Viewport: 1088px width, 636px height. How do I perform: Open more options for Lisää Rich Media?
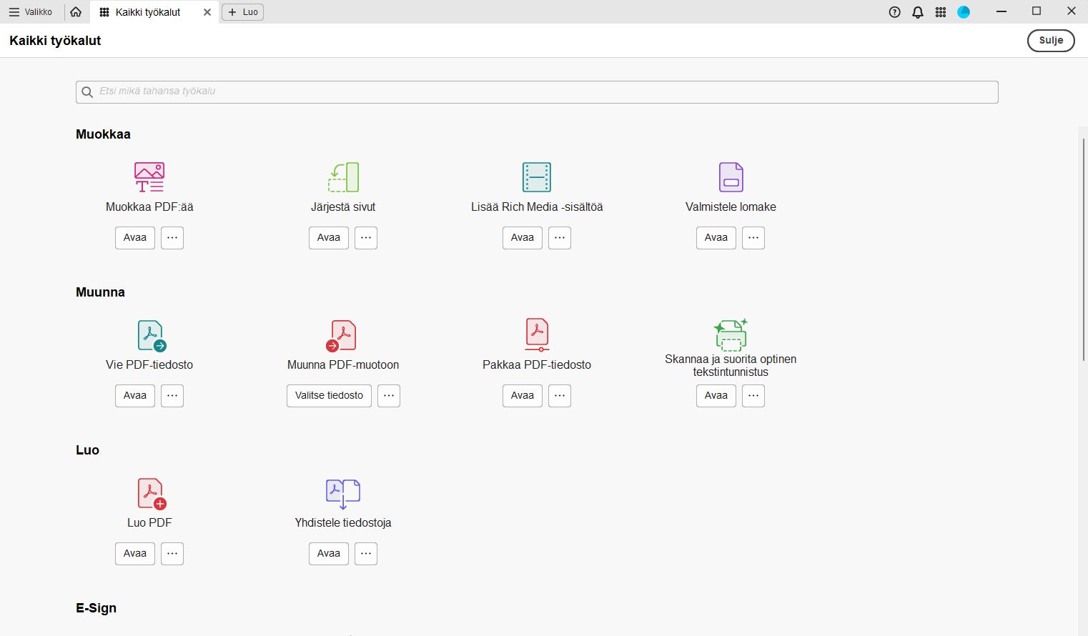pos(560,238)
